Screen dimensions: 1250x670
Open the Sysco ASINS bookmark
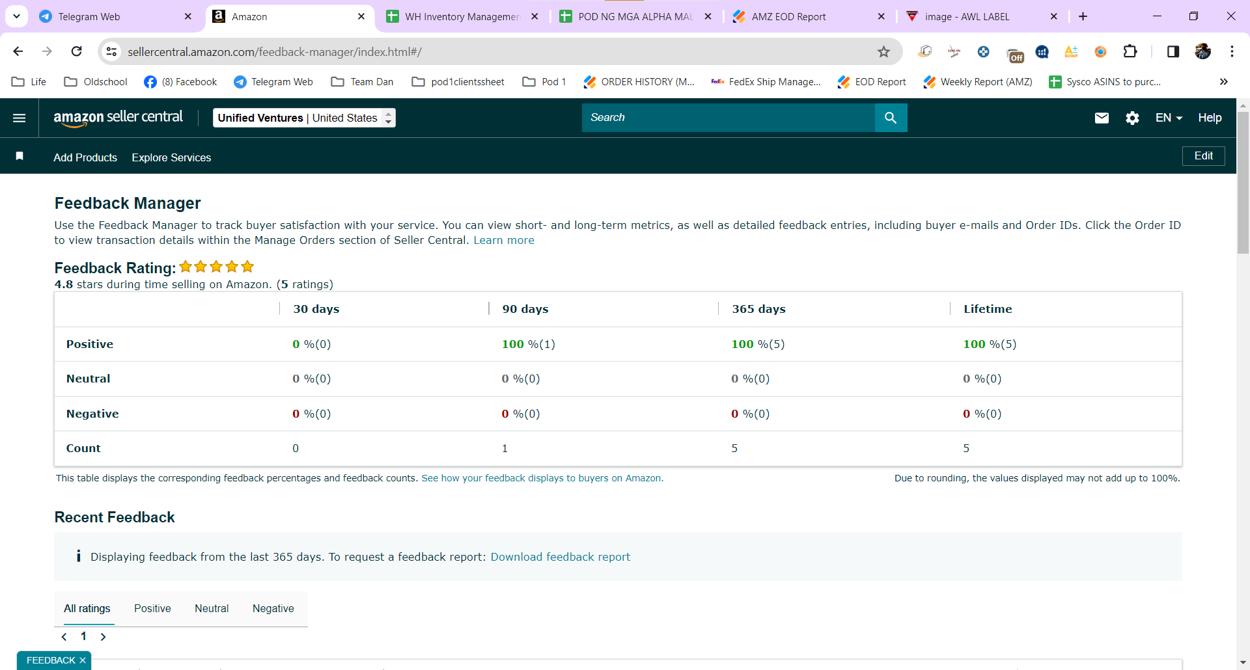(1105, 81)
